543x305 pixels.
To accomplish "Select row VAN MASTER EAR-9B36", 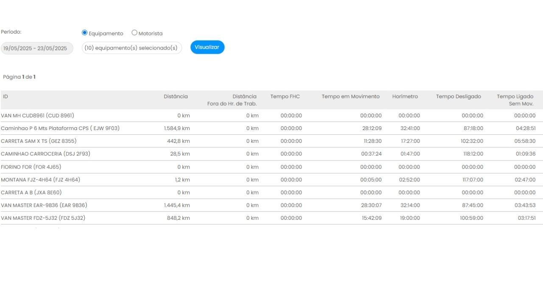I will coord(271,205).
